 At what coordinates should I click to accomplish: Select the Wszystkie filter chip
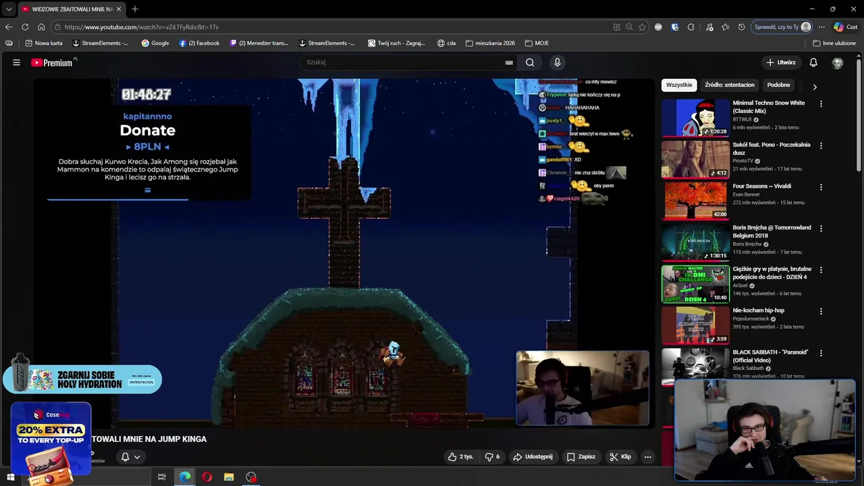[679, 85]
